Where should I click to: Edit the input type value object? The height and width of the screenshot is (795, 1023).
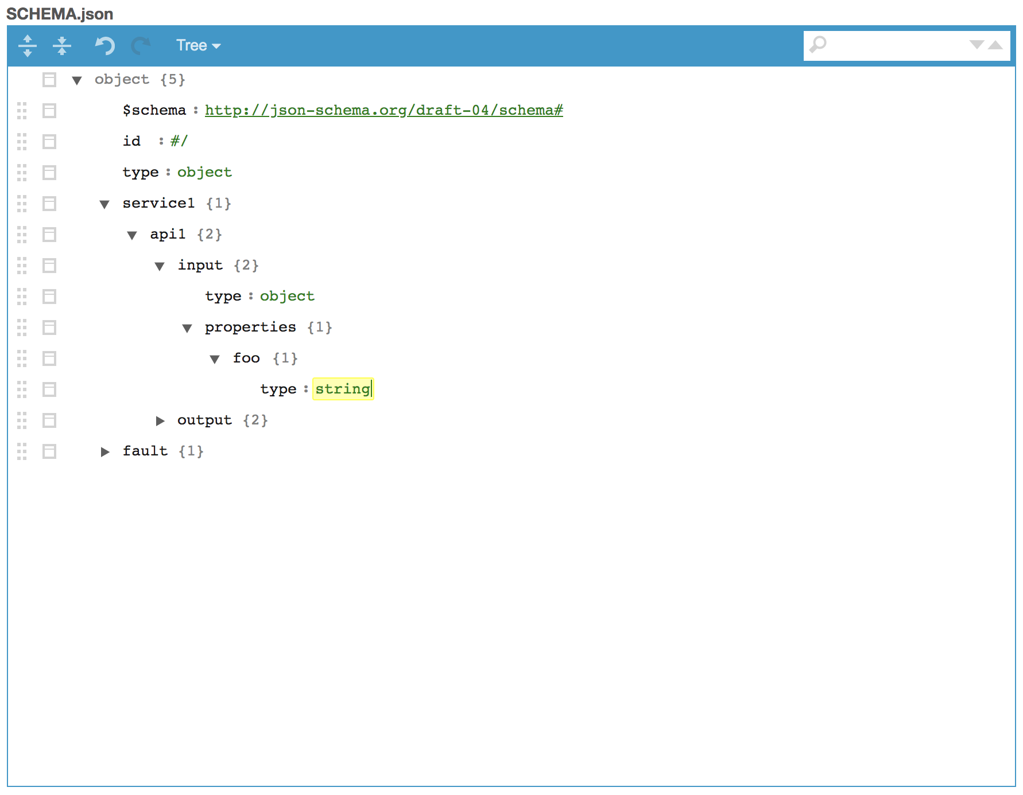[287, 296]
